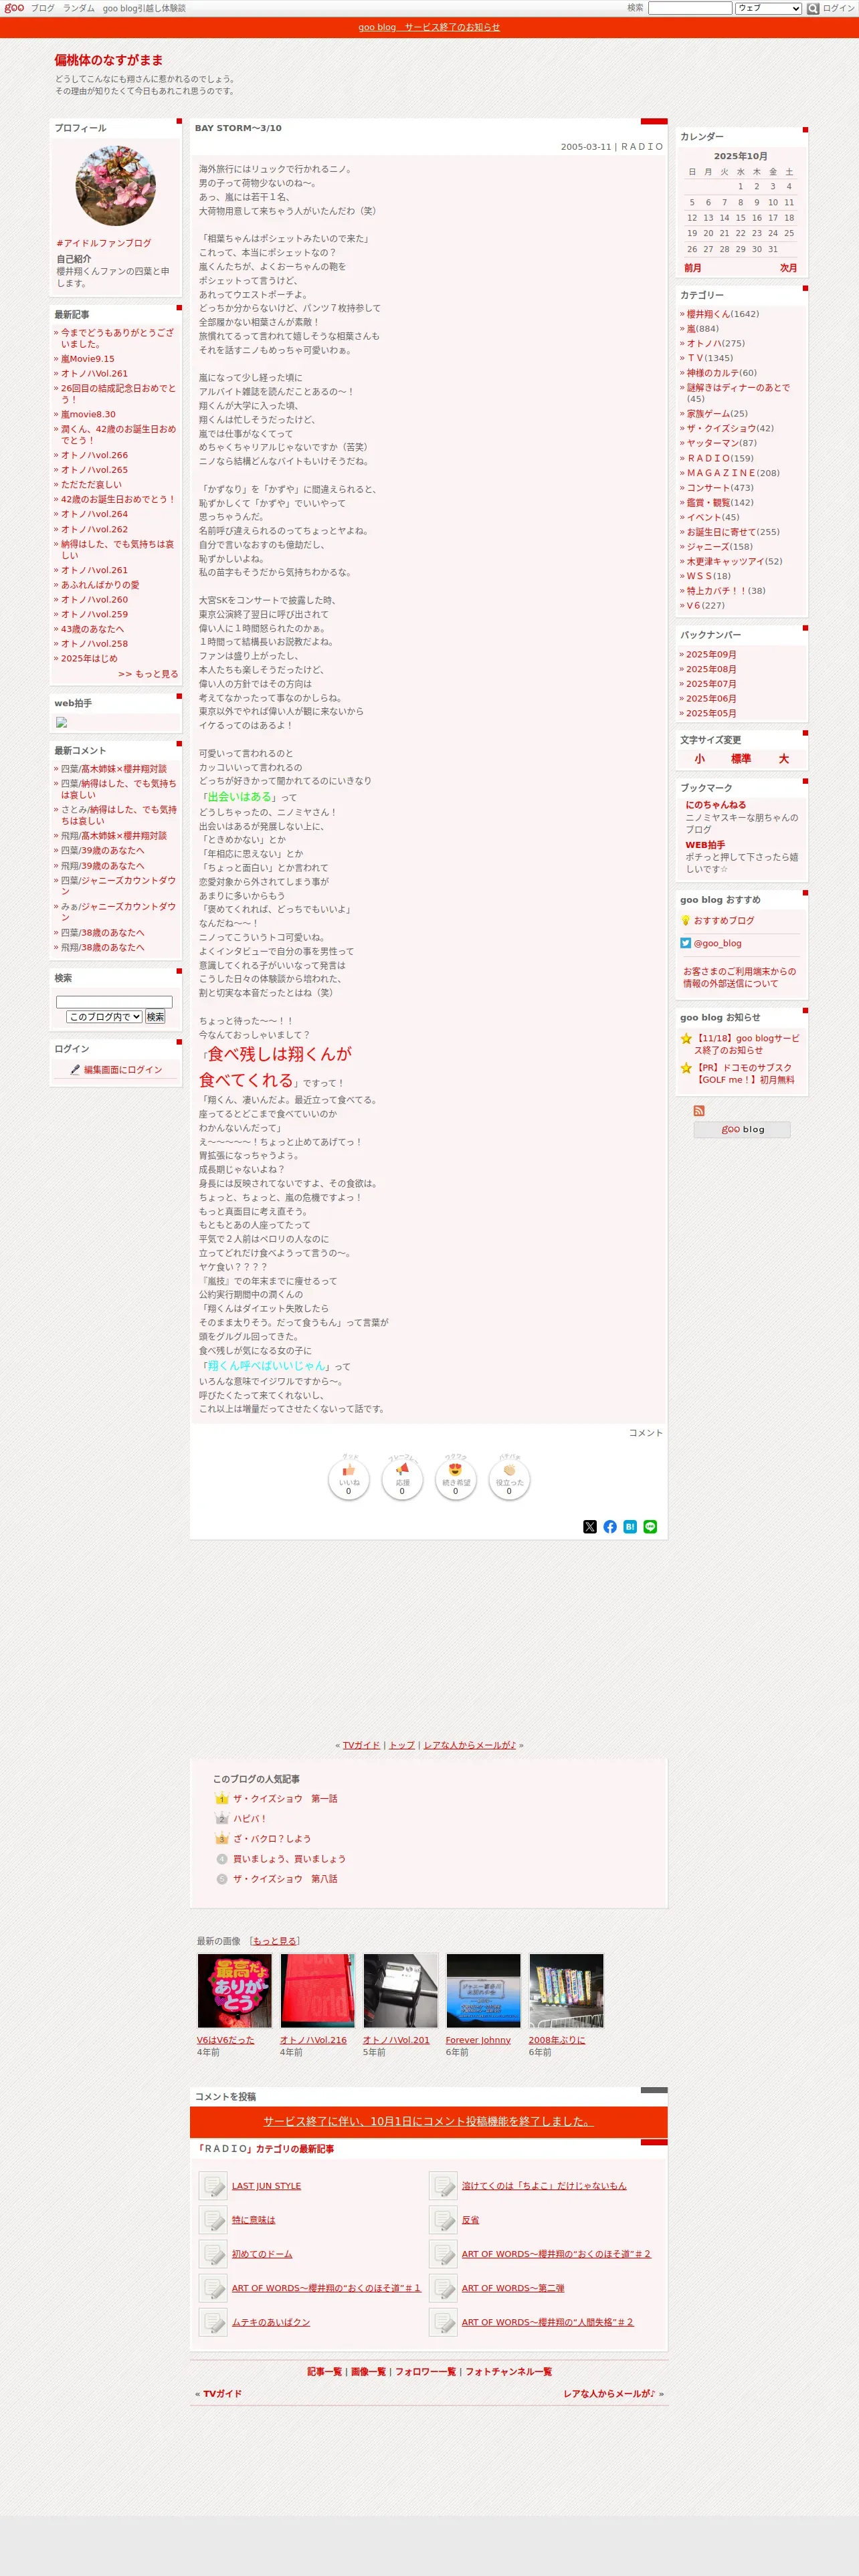Open popular article ザ・クイズショウ 第一話
The width and height of the screenshot is (859, 2576).
285,1798
